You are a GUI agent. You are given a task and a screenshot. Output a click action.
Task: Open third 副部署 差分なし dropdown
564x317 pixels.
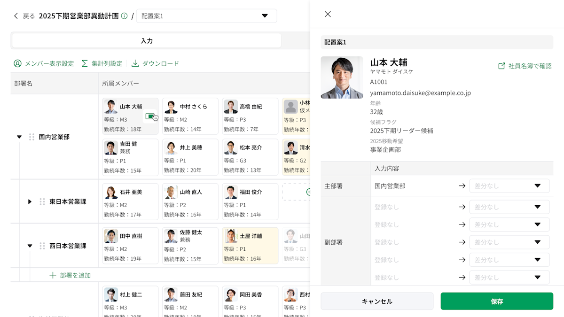click(x=509, y=242)
